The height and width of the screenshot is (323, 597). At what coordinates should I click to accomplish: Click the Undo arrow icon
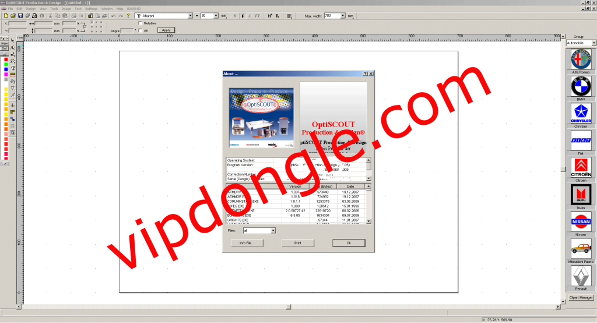click(114, 16)
